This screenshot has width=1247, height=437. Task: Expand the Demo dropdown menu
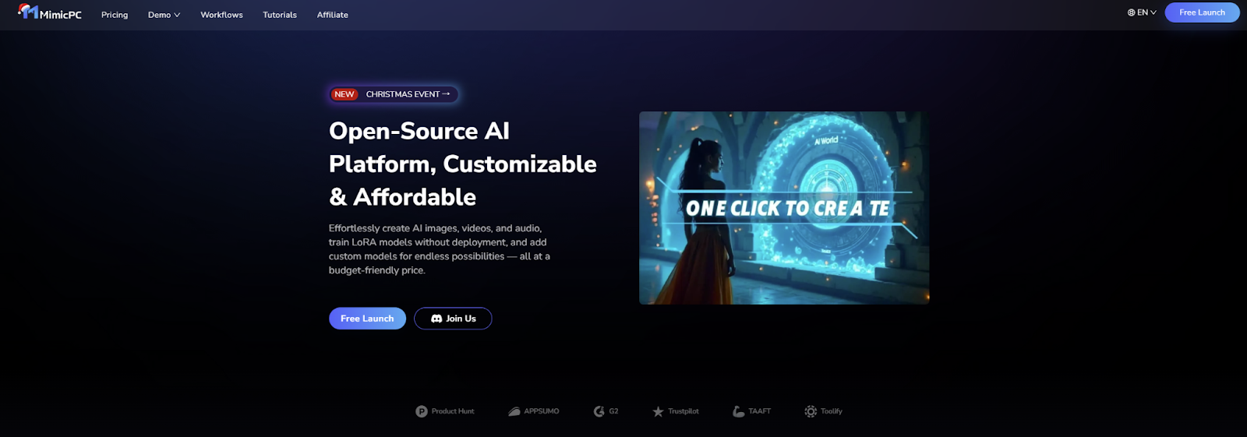164,15
